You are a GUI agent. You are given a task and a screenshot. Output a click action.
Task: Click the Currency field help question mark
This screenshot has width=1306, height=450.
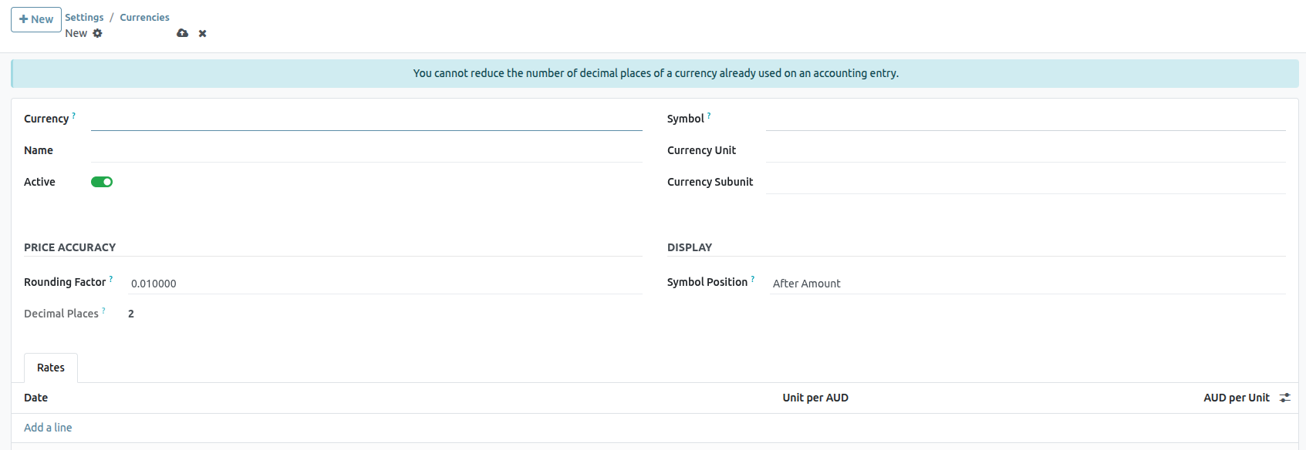[74, 116]
